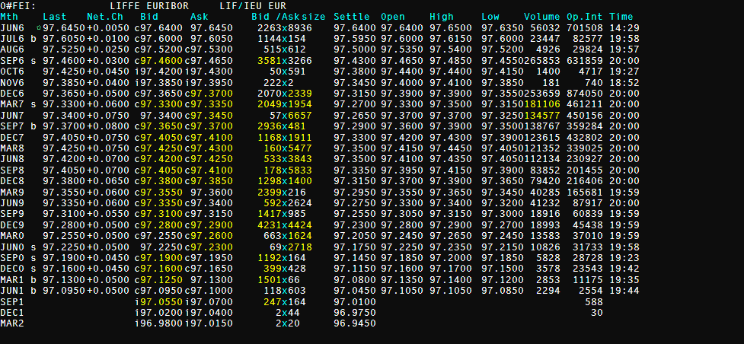
Task: Select the JUN9 contract row label
Action: pyautogui.click(x=12, y=203)
